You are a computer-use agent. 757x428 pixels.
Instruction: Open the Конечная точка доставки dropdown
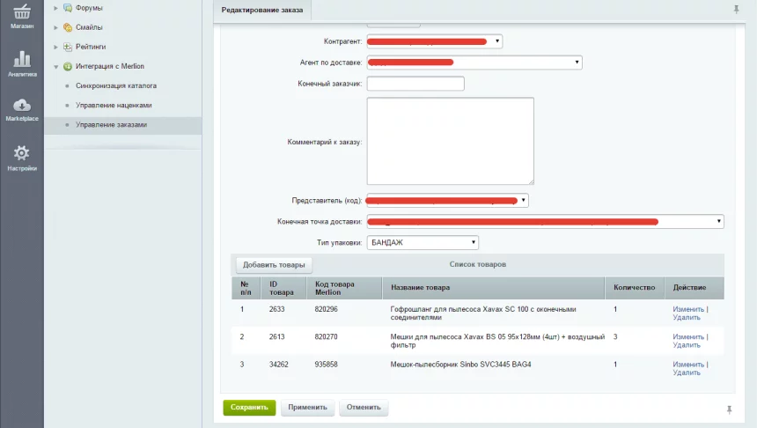[545, 222]
